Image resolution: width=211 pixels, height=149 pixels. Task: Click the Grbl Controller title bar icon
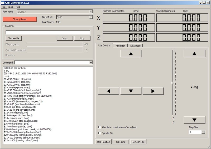[3, 3]
